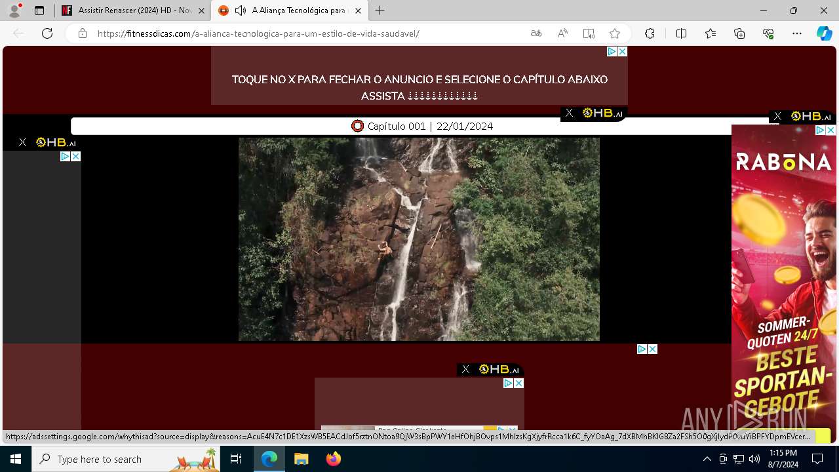View site information lock icon
This screenshot has height=472, width=839.
click(x=83, y=33)
